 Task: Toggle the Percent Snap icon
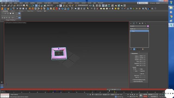tap(70, 5)
